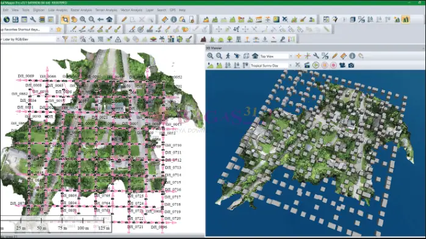Record the 3D fly-through video
Viewport: 426px width, 239px height.
tap(333, 65)
